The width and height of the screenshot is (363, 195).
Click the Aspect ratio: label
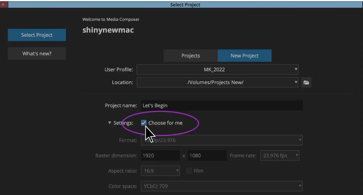122,171
